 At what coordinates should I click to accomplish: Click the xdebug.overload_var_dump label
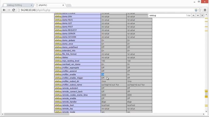click(x=68, y=64)
